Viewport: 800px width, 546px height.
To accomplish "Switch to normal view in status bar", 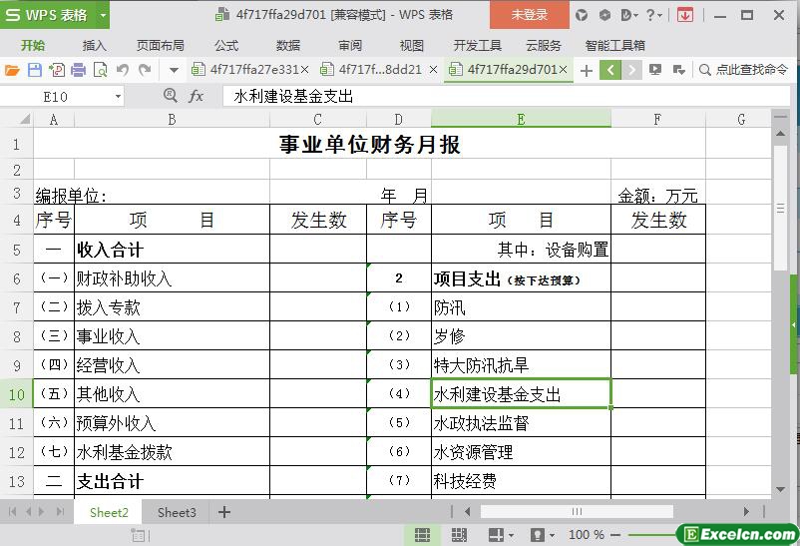I will click(x=422, y=535).
